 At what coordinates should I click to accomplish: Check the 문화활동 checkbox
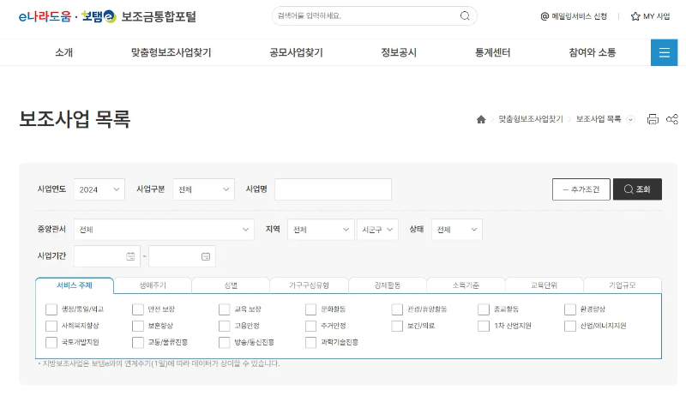(x=310, y=309)
